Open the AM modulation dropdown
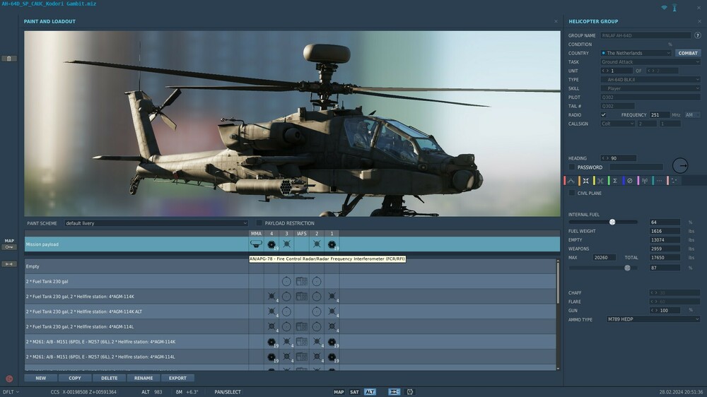Image resolution: width=707 pixels, height=397 pixels. click(x=692, y=115)
